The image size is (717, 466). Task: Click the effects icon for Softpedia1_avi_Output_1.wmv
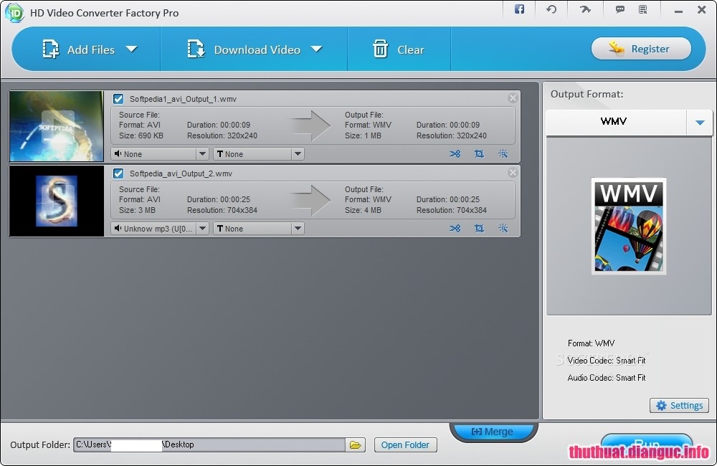pos(503,154)
